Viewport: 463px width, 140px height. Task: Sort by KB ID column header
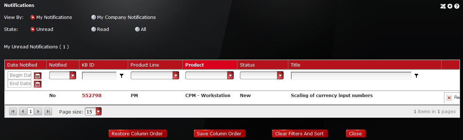[88, 65]
